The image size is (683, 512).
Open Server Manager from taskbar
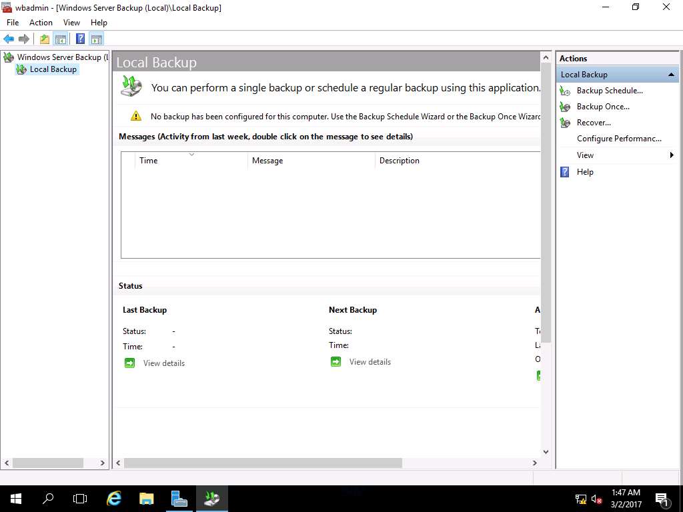click(x=179, y=499)
